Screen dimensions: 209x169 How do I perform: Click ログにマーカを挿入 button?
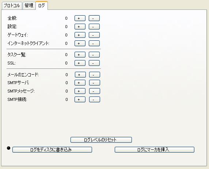(154, 150)
